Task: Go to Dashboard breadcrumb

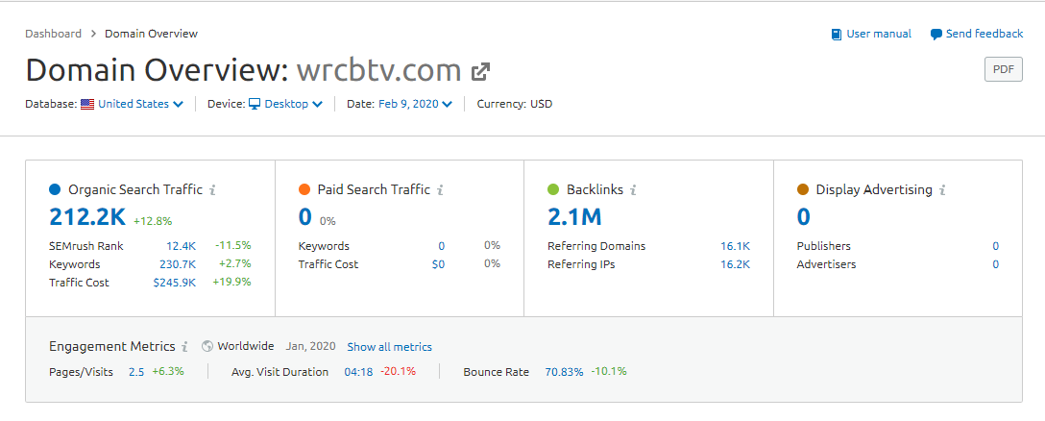Action: 53,34
